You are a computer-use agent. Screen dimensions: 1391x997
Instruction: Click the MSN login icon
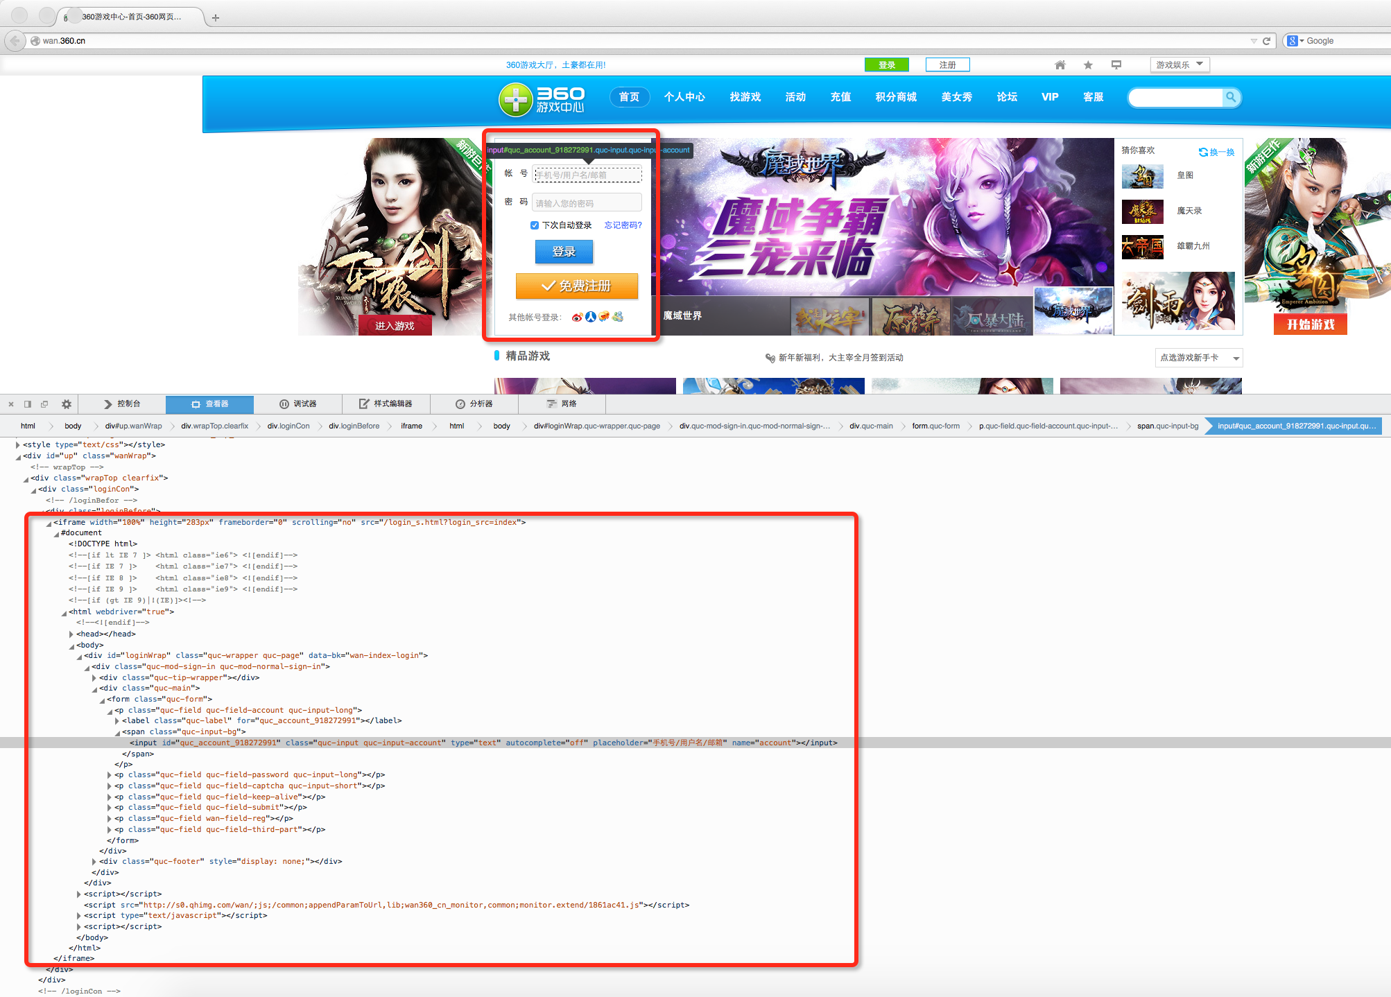click(617, 317)
